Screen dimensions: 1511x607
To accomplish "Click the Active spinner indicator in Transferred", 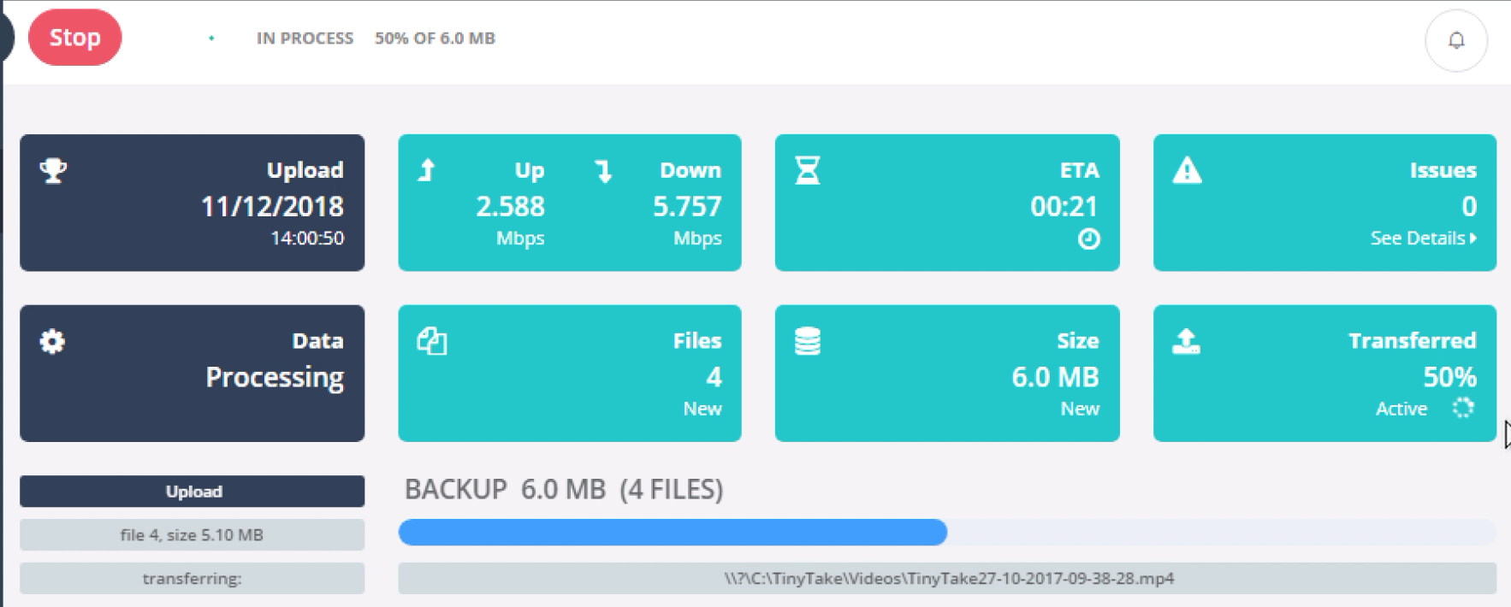I will pyautogui.click(x=1463, y=408).
